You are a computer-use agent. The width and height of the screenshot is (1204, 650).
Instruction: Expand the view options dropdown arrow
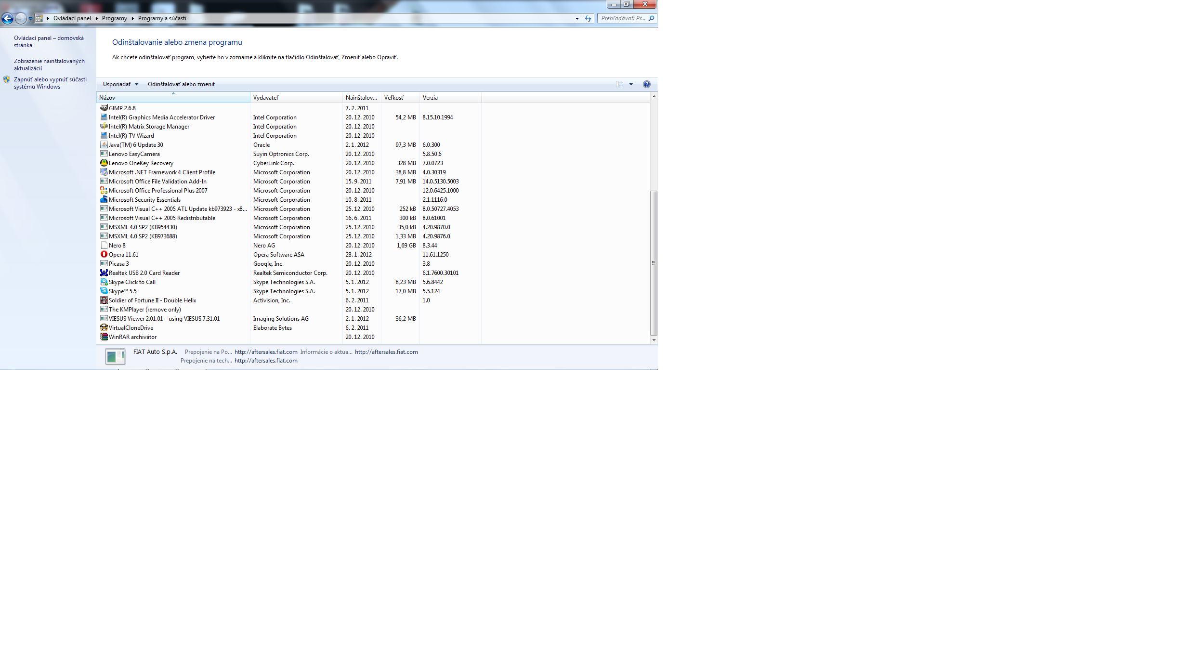click(x=631, y=84)
